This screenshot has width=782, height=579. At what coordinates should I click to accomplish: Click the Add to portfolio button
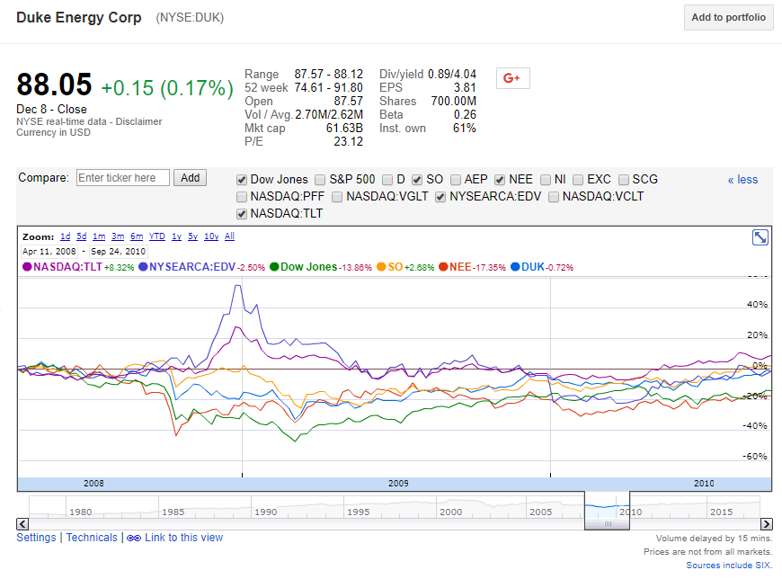coord(729,17)
